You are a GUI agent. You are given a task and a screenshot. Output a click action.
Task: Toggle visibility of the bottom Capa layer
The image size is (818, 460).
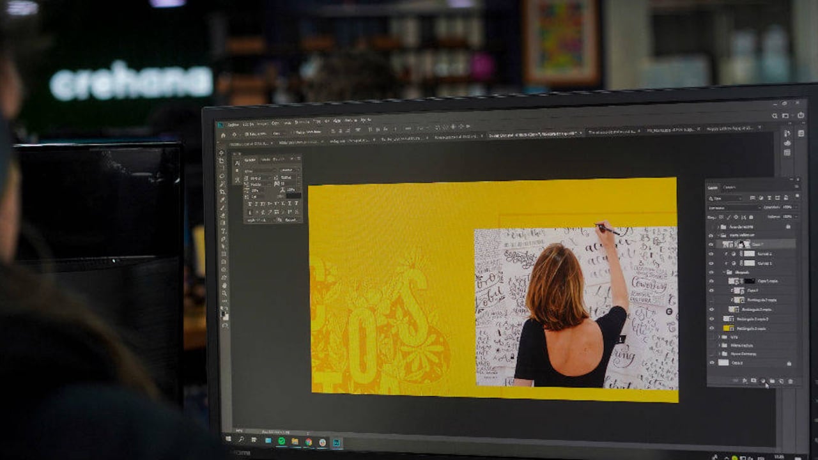tap(711, 363)
